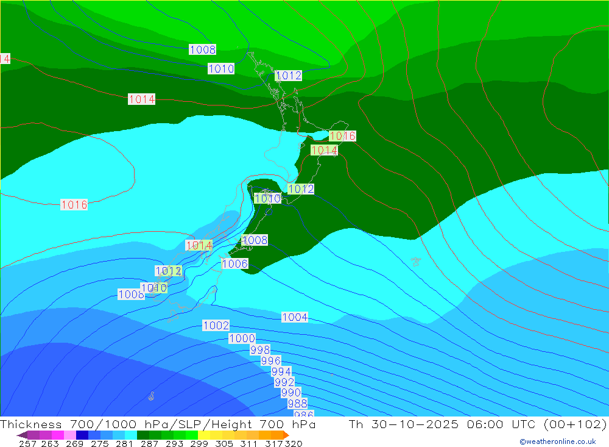The image size is (609, 447).
Task: Pick the darkest green legend swatch
Action: [x=143, y=435]
